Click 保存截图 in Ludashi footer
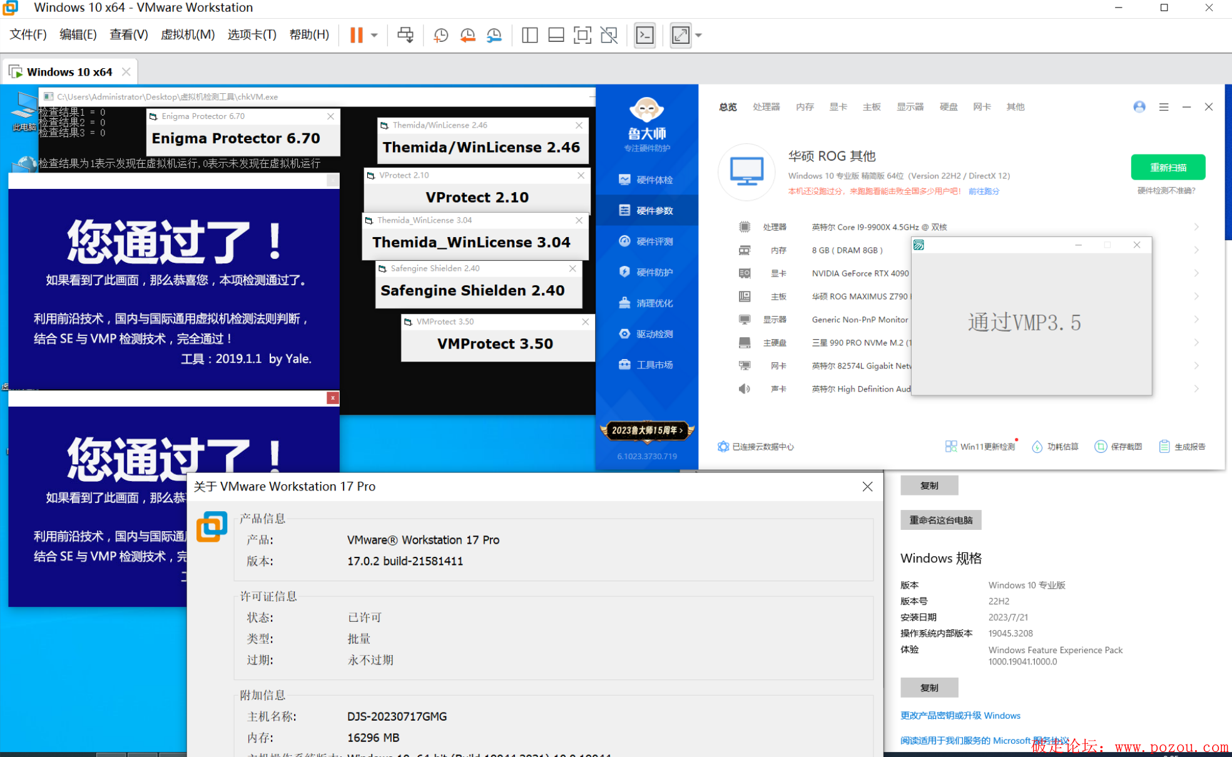Viewport: 1232px width, 757px height. pos(1118,447)
